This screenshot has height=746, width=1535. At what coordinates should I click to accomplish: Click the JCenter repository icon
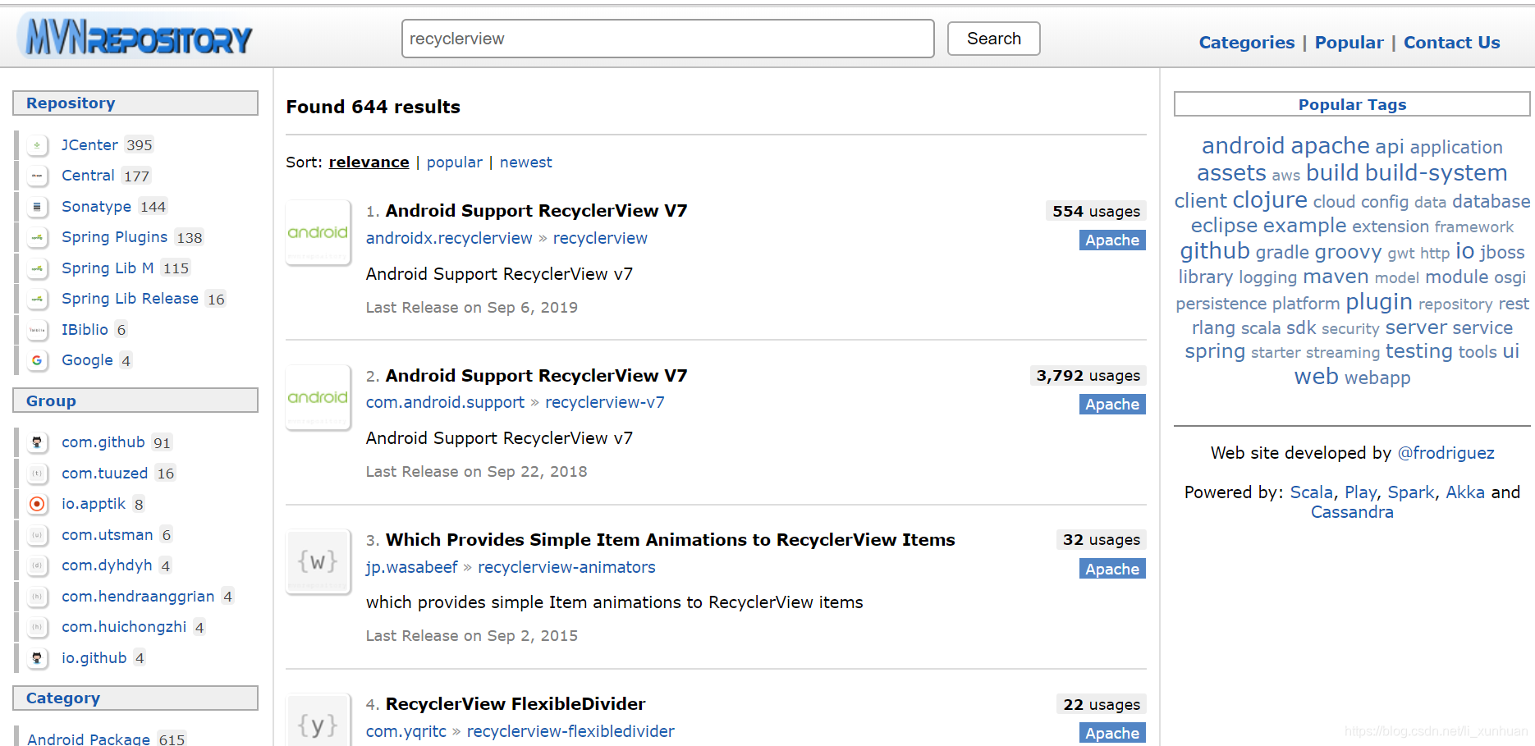coord(37,145)
